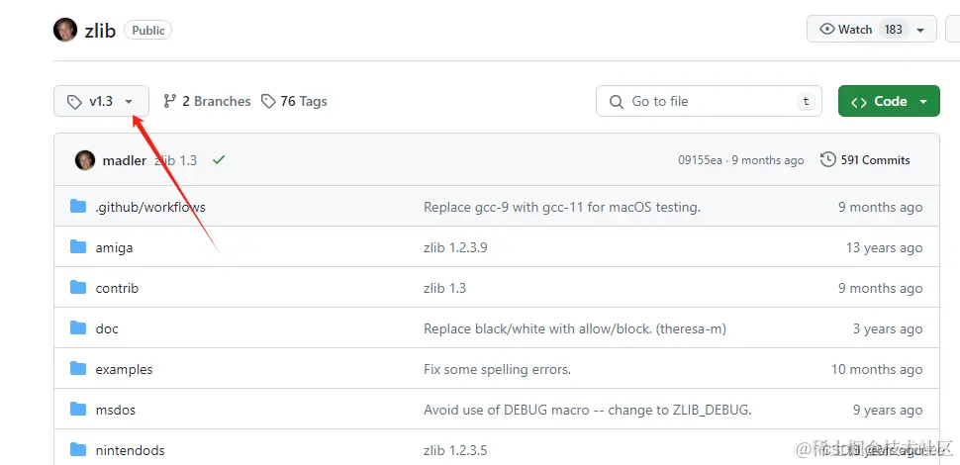The height and width of the screenshot is (465, 960).
Task: Click the folder icon for contrib
Action: click(78, 287)
